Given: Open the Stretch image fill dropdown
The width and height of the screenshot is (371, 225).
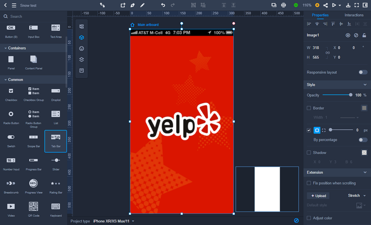Looking at the screenshot, I should (357, 196).
